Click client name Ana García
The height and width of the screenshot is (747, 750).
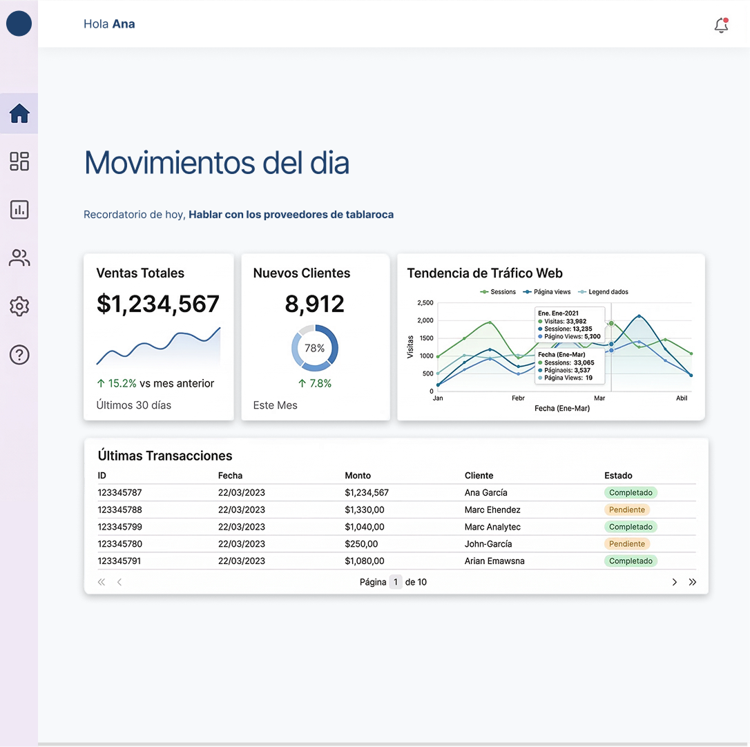[x=486, y=492]
